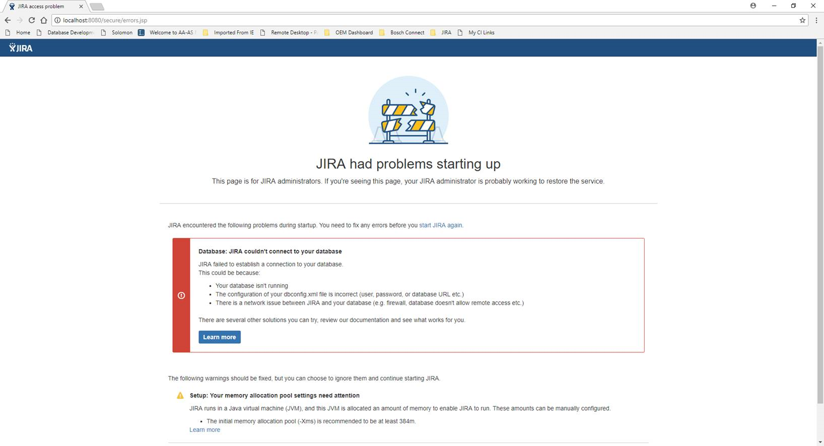
Task: Select the JIRA access problem tab
Action: click(x=45, y=7)
